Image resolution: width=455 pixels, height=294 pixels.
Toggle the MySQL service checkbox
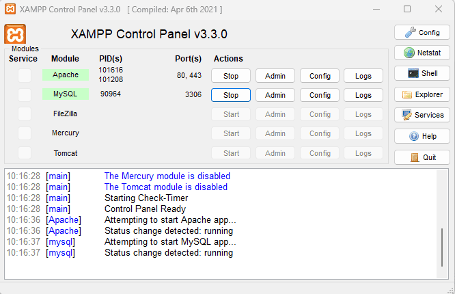point(25,95)
